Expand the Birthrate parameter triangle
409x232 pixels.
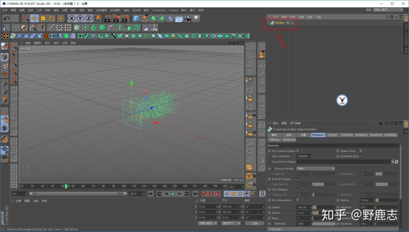[x=273, y=223]
